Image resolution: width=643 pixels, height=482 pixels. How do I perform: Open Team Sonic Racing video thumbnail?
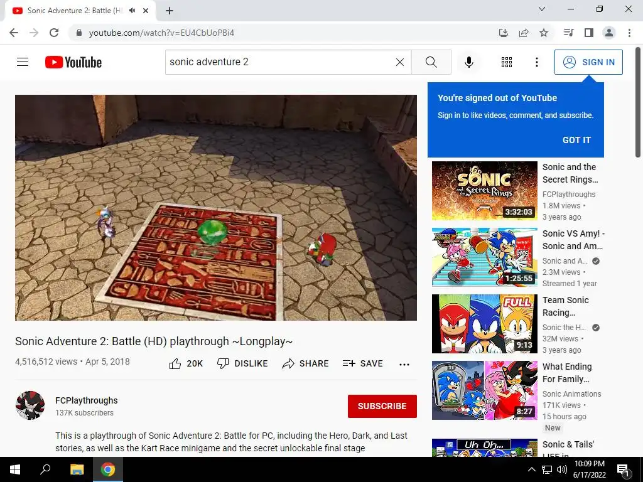[484, 323]
